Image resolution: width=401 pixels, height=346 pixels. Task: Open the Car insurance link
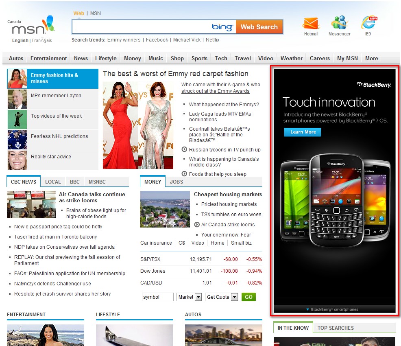click(x=156, y=243)
